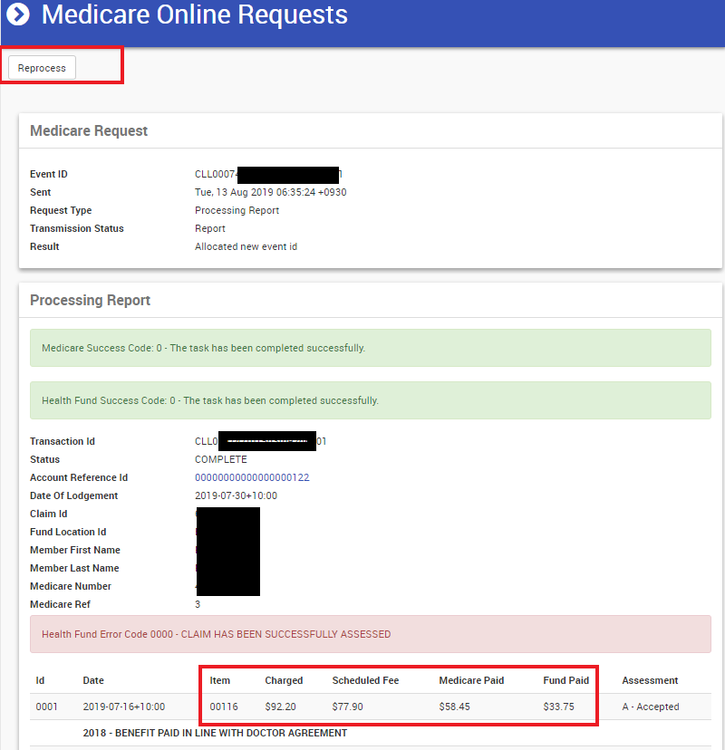Select the row date '2019-07-16+10:00'

(x=124, y=707)
